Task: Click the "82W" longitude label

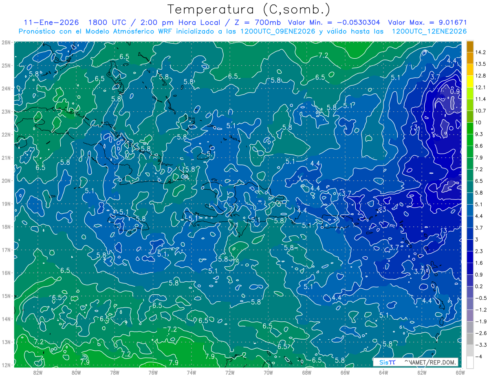Action: pos(37,372)
